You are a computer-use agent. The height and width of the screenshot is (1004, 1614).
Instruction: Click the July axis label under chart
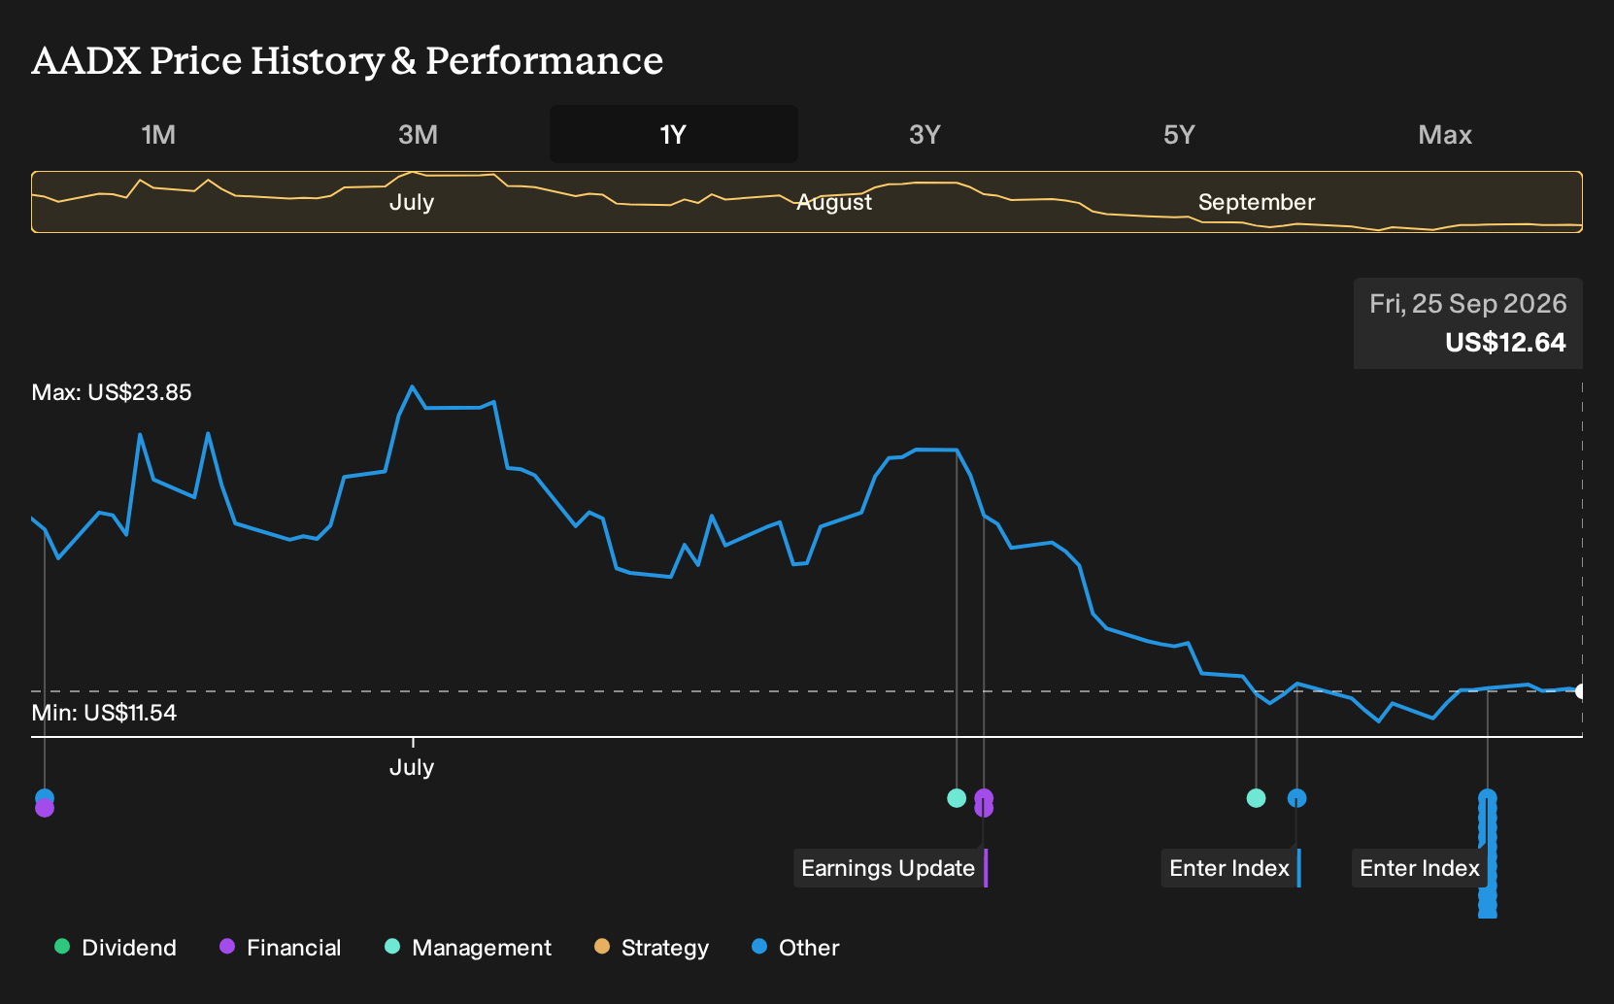click(x=412, y=767)
